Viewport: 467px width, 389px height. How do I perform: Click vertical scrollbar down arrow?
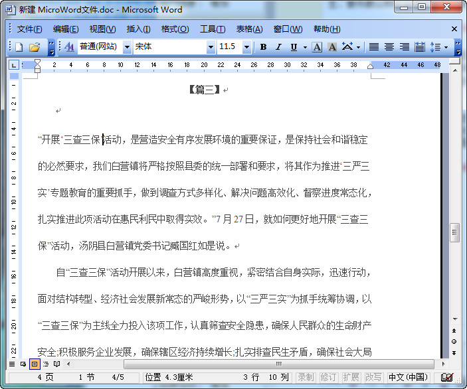point(455,319)
